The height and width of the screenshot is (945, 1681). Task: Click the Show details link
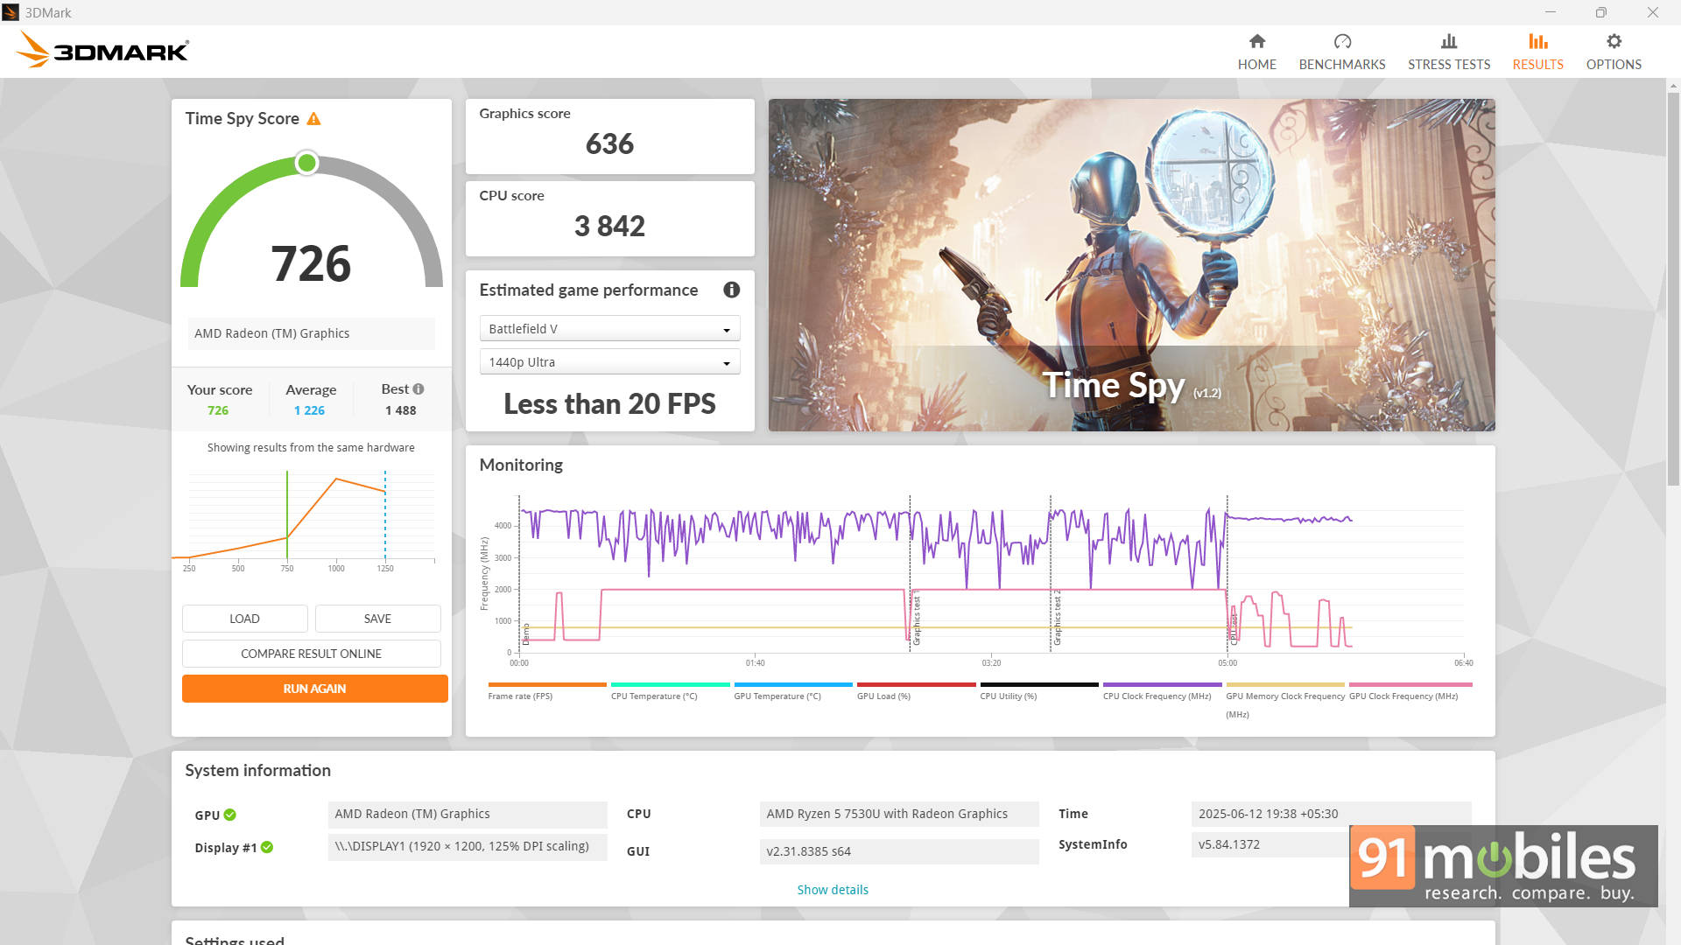pos(832,890)
